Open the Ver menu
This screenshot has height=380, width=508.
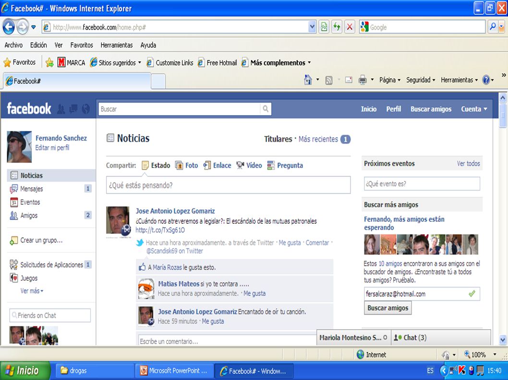click(59, 45)
